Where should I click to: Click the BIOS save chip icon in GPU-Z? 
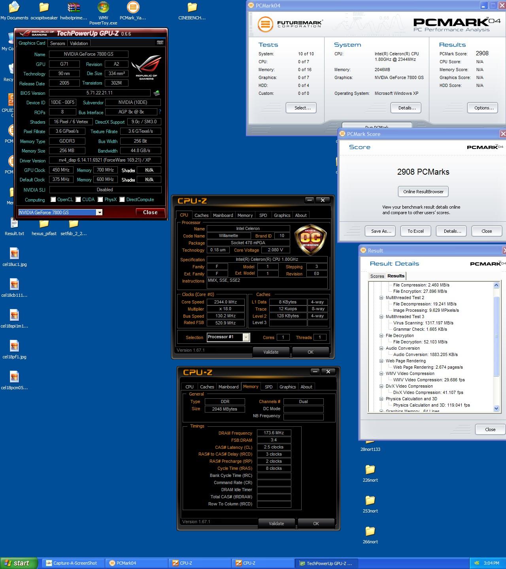click(157, 93)
